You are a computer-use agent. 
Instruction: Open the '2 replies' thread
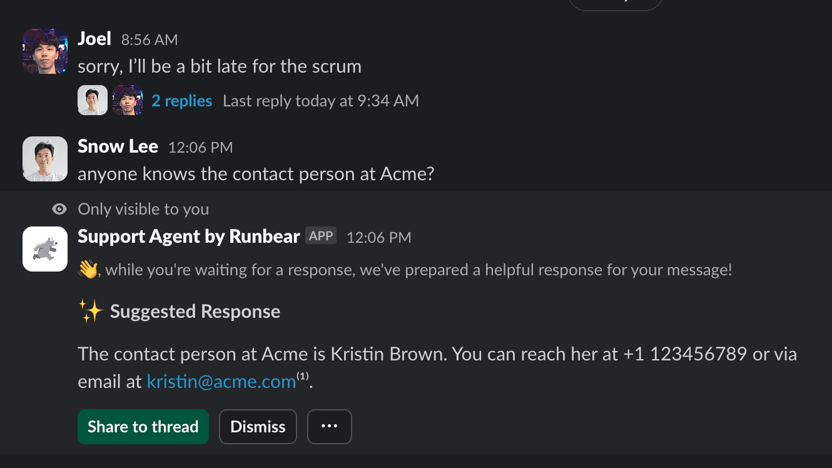pos(182,101)
